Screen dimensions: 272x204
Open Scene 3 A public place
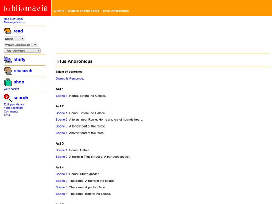tap(62, 187)
